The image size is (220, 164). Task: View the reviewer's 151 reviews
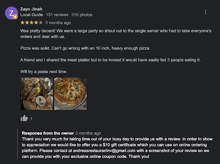57,15
